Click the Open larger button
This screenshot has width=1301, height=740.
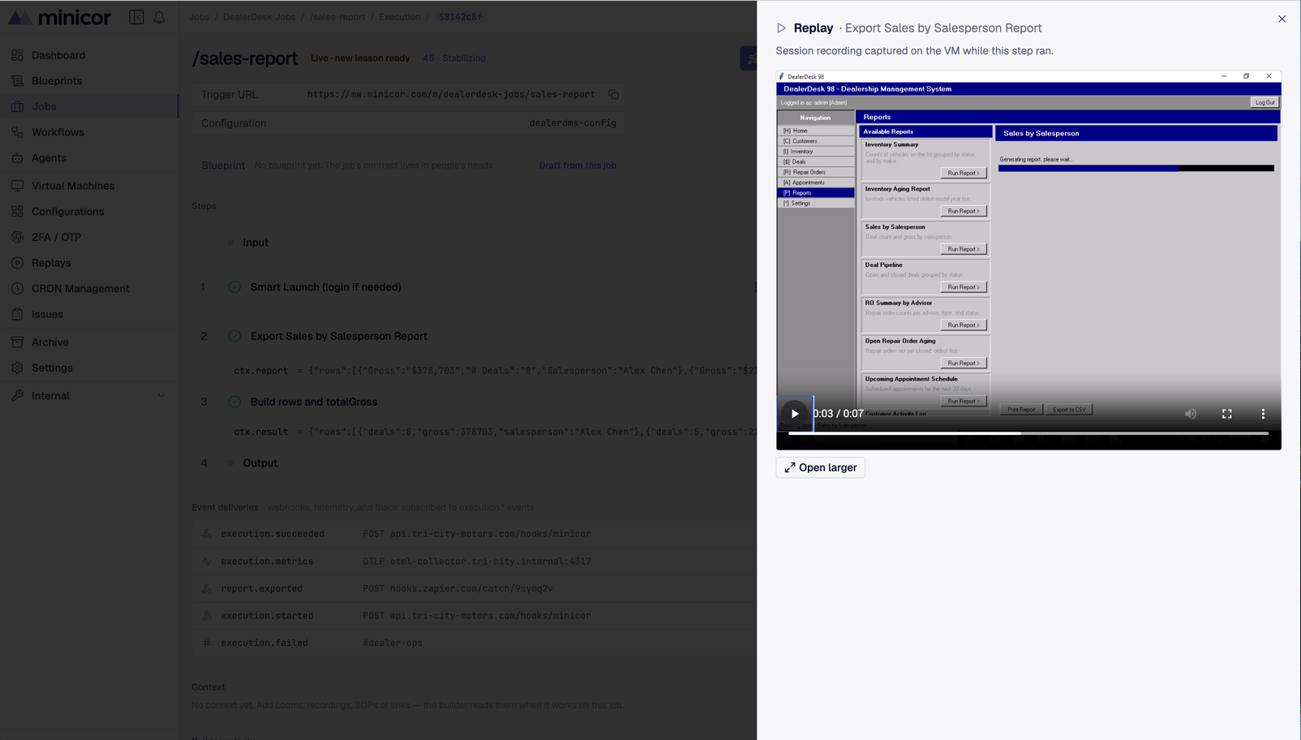(x=820, y=467)
